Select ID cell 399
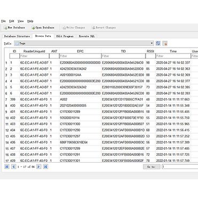Image resolution: width=198 pixels, height=198 pixels. pos(14,100)
